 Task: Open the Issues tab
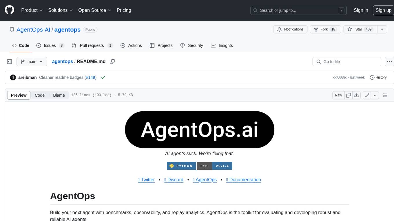[50, 45]
